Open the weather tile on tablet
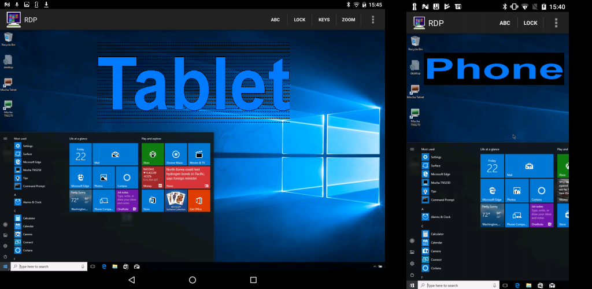592x289 pixels. 80,201
